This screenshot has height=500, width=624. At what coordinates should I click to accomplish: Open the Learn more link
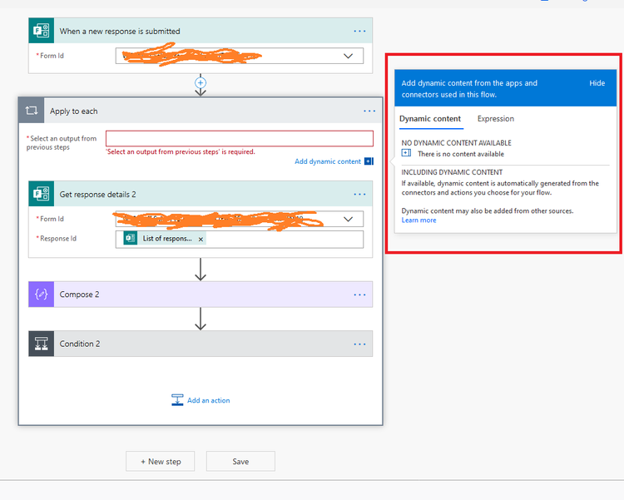tap(418, 220)
